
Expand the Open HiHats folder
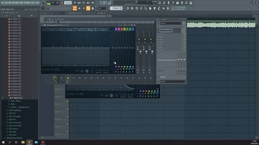(x=16, y=101)
